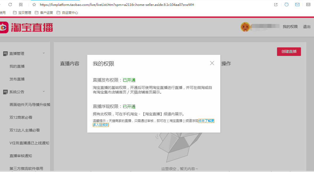Click the 淘宝直播 logo

click(x=26, y=27)
